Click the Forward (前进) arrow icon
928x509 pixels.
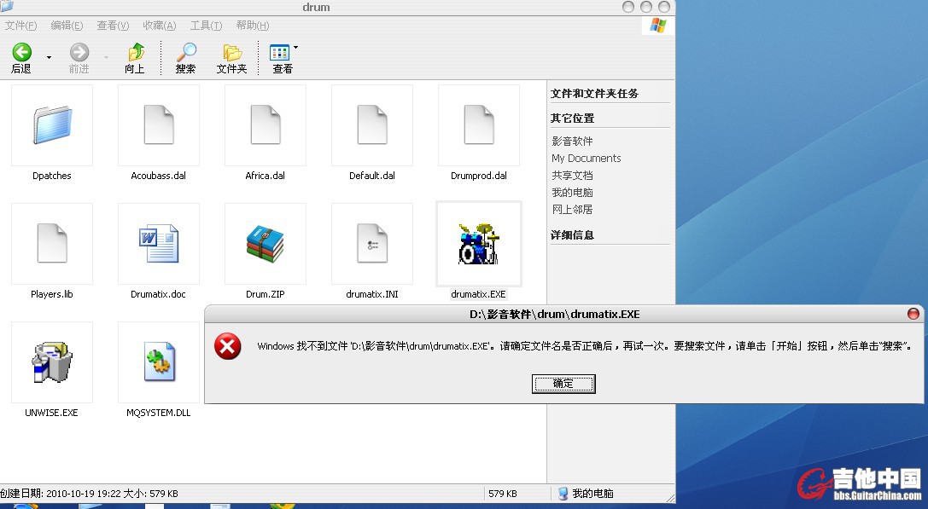pyautogui.click(x=79, y=52)
